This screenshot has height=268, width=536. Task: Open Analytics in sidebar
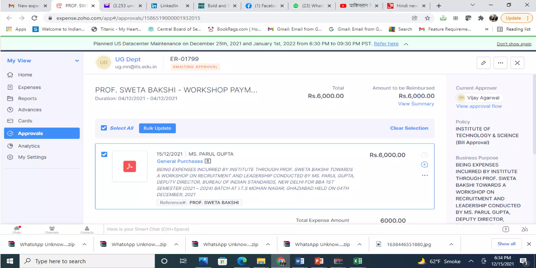(x=29, y=146)
